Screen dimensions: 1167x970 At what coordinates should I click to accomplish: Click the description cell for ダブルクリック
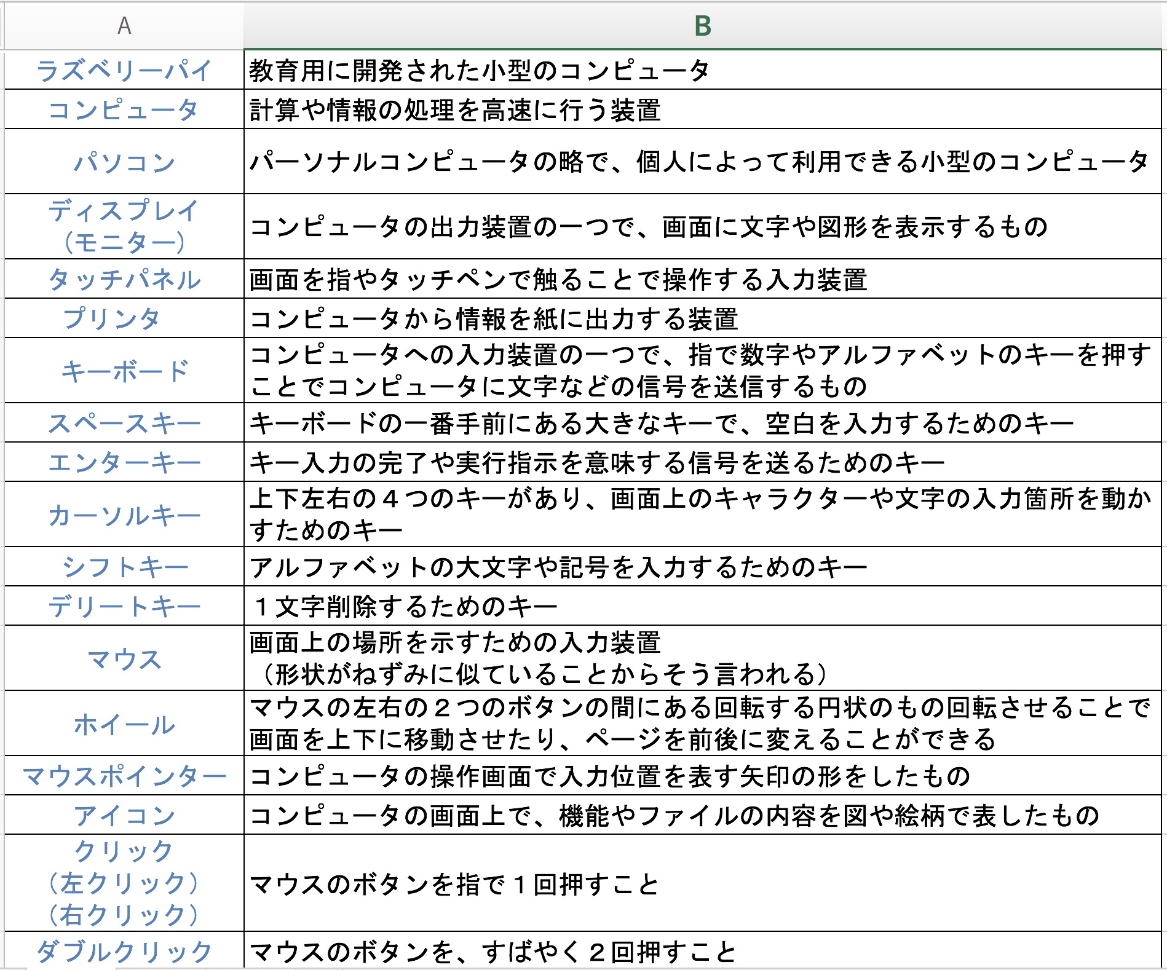pyautogui.click(x=702, y=952)
